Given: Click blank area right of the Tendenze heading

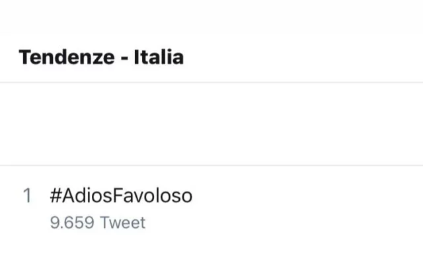Looking at the screenshot, I should 303,57.
